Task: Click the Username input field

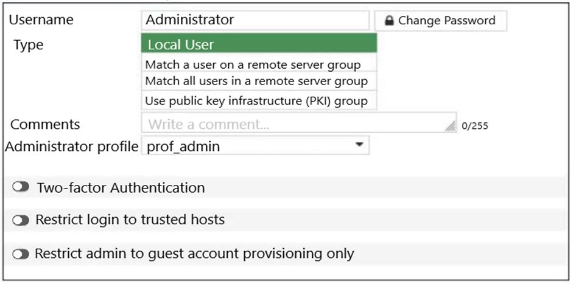Action: coord(255,20)
